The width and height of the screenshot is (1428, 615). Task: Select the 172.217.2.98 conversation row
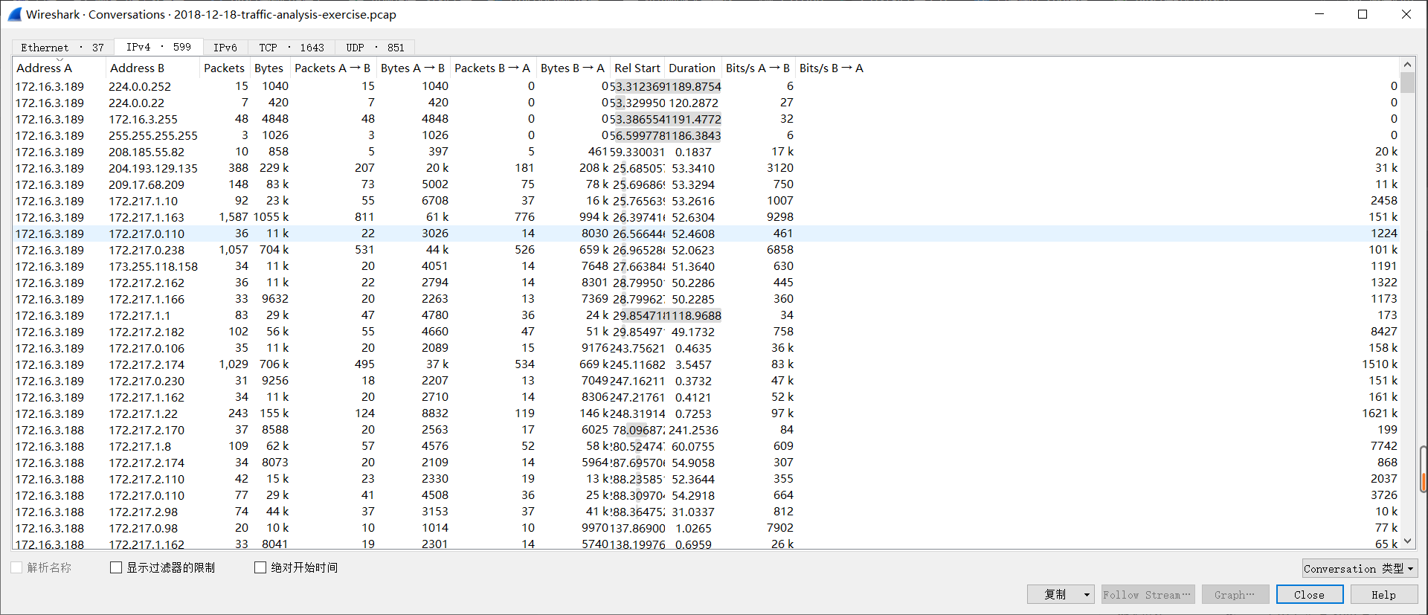707,512
